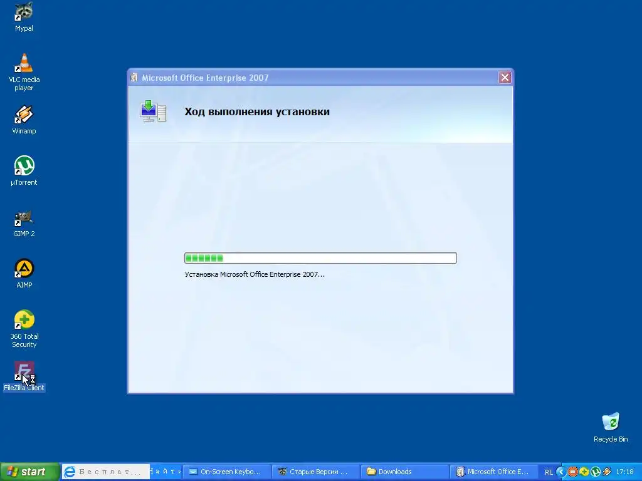Open the Recycle Bin icon

click(611, 427)
